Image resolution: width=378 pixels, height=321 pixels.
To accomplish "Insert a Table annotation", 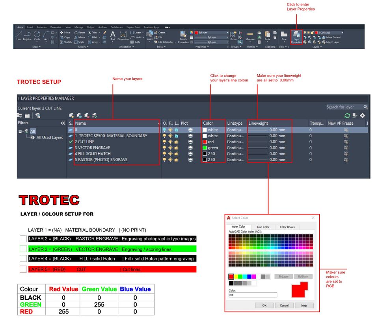I will 135,42.
